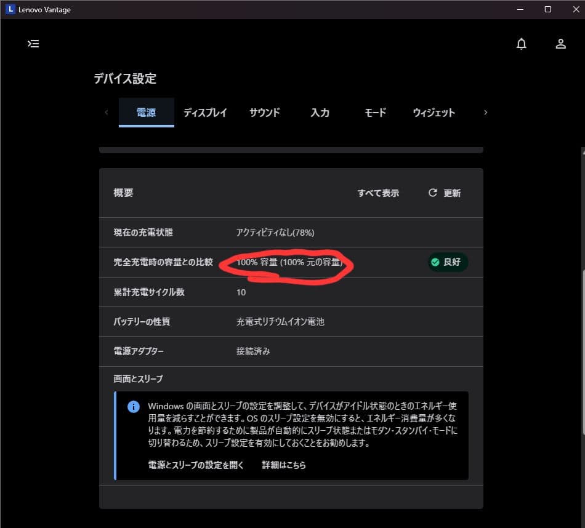The width and height of the screenshot is (585, 528).
Task: Click the Lenovo Vantage app logo
Action: (x=10, y=9)
